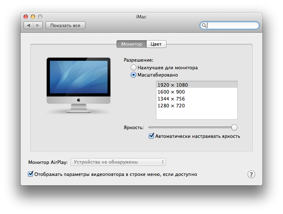Open the 'Монитор AirPlay' dropdown
The image size is (283, 214).
(118, 162)
